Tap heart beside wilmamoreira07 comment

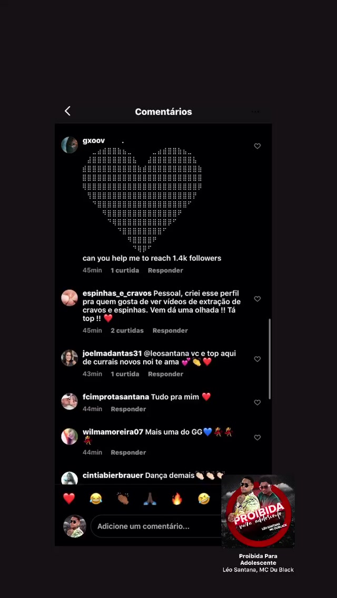click(x=257, y=437)
